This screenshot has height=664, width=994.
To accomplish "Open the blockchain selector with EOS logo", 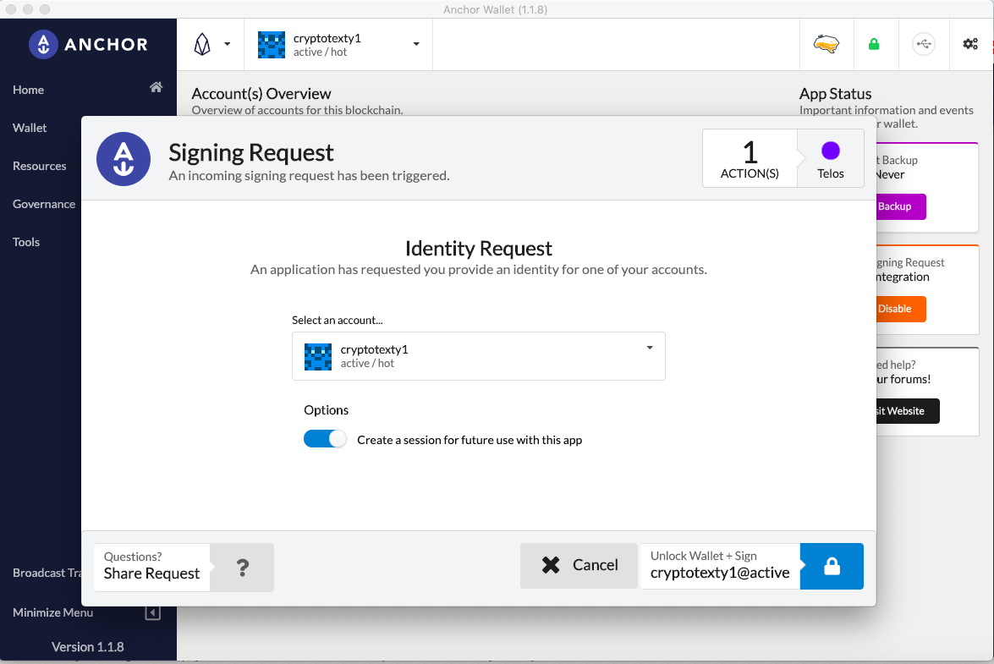I will pyautogui.click(x=211, y=44).
